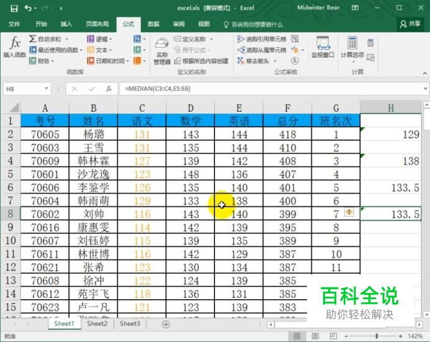Open the Home (开始) tab
This screenshot has height=342, width=430.
[41, 24]
